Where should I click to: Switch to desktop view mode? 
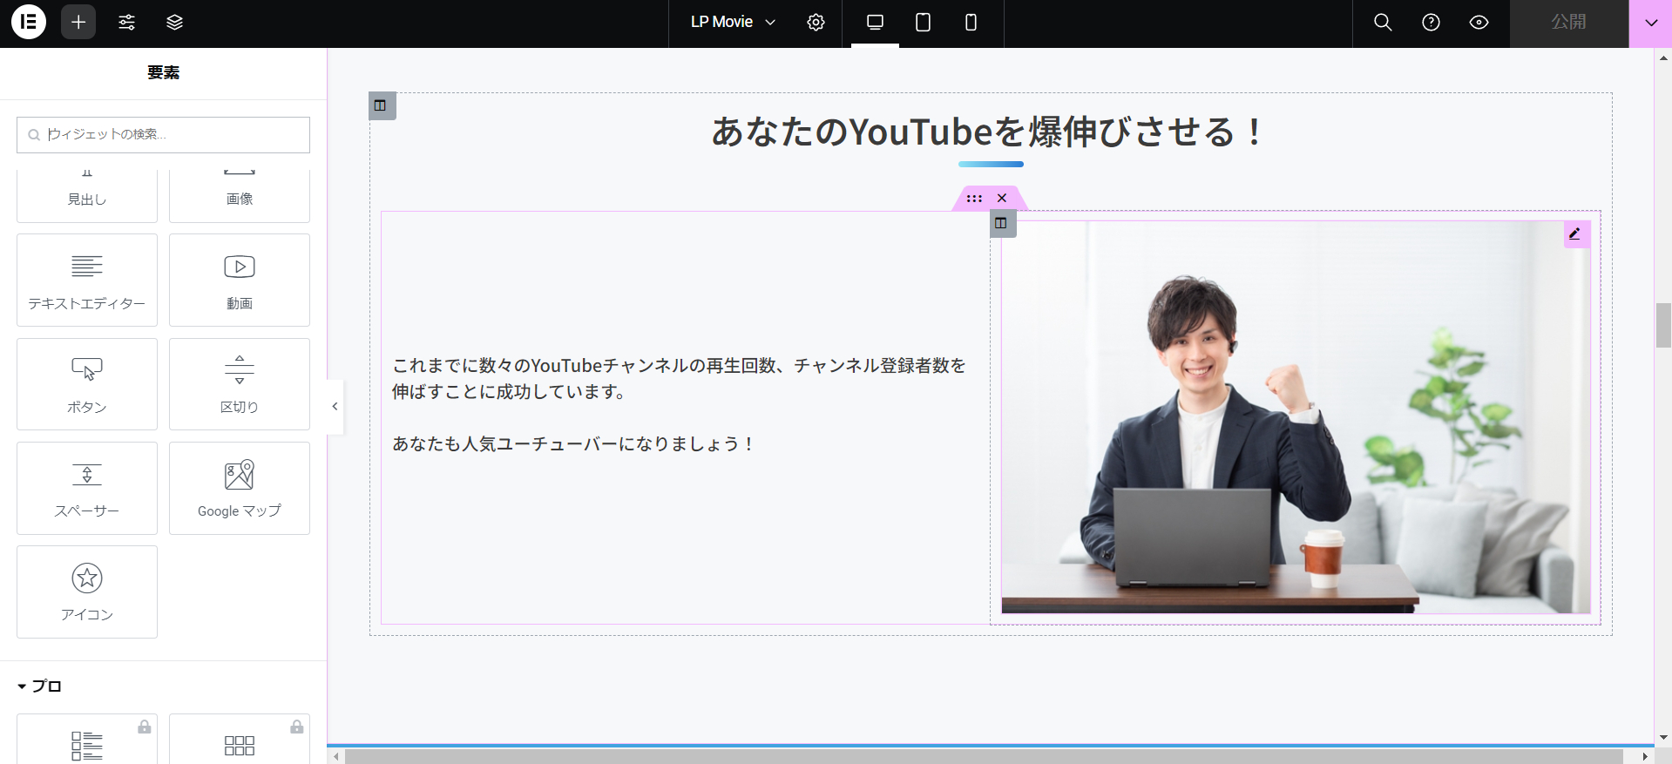click(875, 23)
